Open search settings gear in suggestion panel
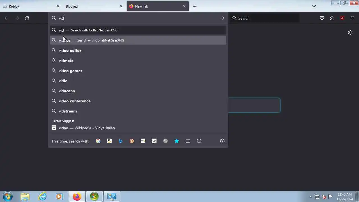359x202 pixels. pos(222,141)
